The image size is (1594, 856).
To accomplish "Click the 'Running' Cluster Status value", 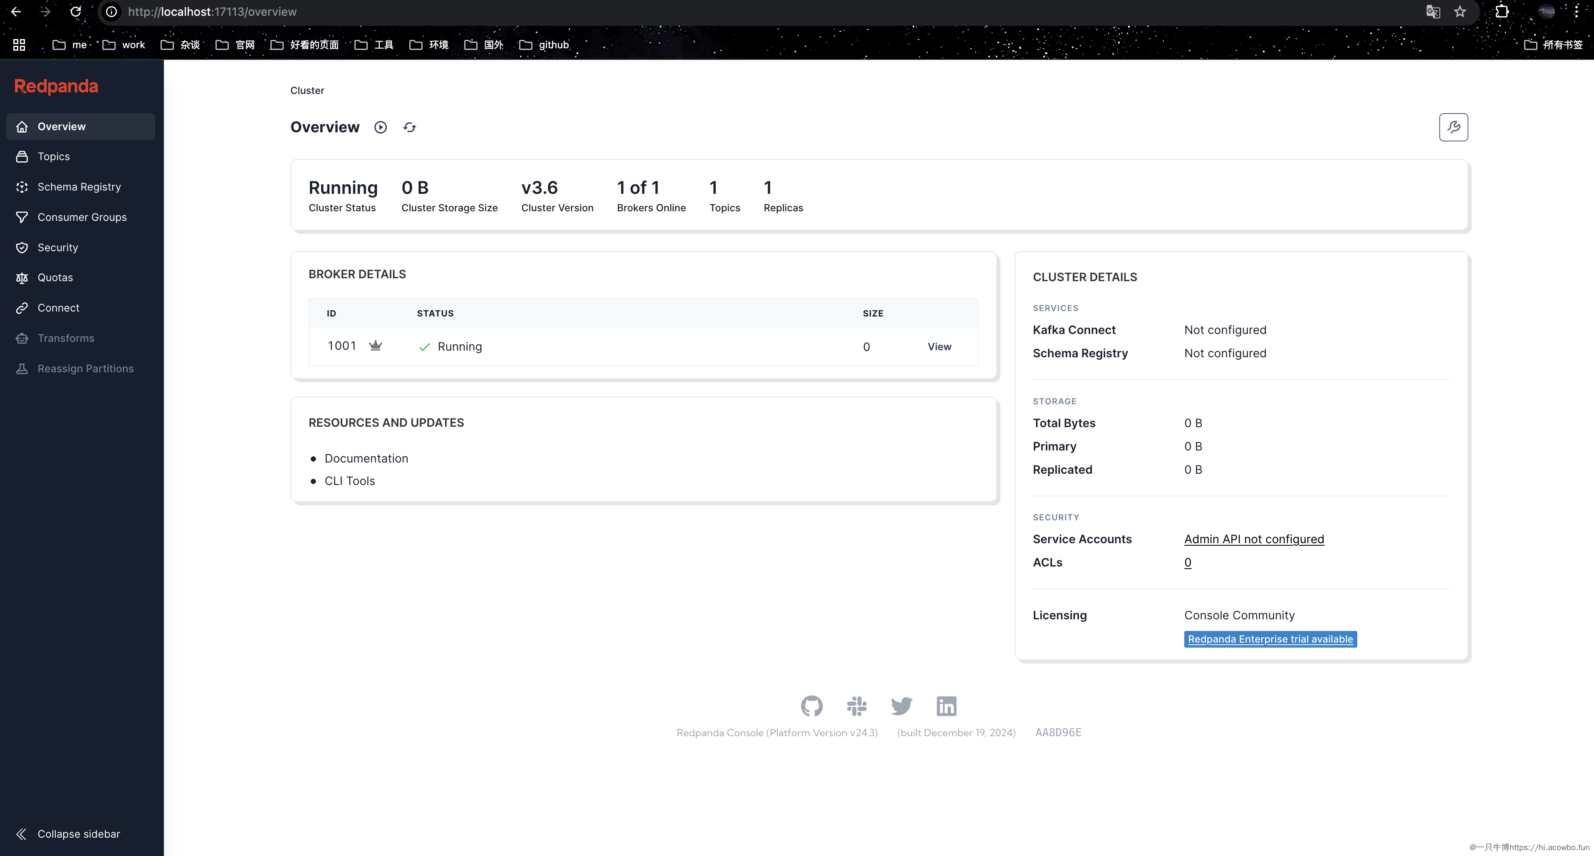I will [343, 188].
